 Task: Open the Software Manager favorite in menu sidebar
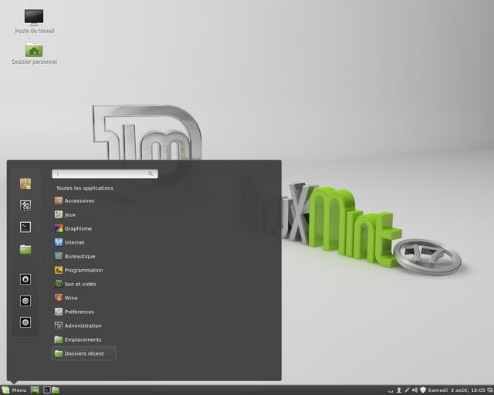[x=25, y=184]
